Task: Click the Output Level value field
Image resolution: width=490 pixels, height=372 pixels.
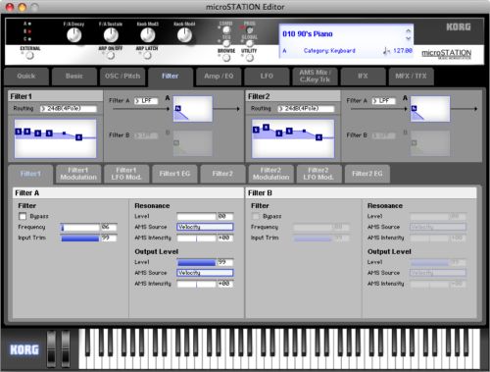Action: pyautogui.click(x=225, y=262)
